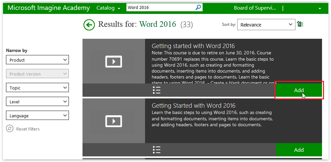Open the Catalog menu

point(108,8)
